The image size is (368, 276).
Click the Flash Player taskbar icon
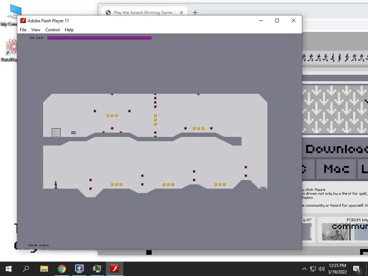(115, 269)
